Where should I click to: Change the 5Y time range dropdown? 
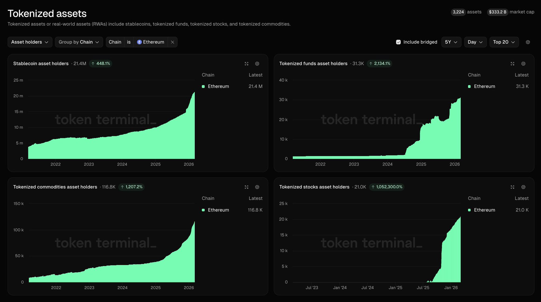[x=451, y=42]
